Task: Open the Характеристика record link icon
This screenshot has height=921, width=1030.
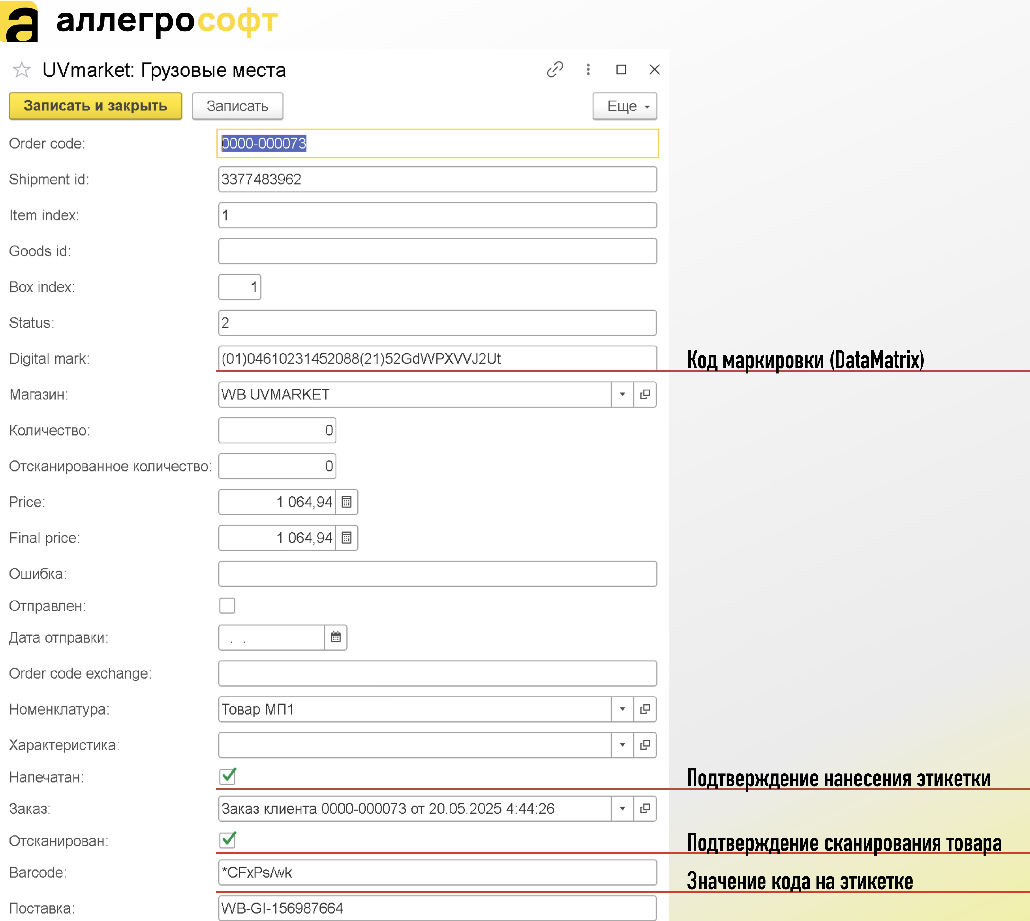Action: click(645, 745)
